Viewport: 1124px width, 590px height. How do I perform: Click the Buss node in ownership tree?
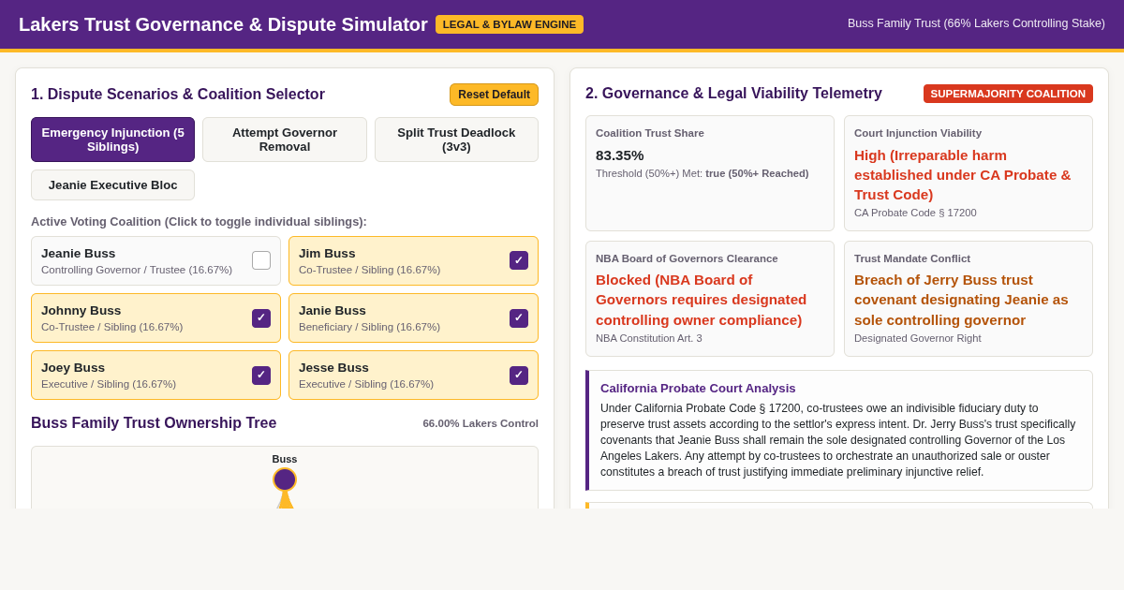point(285,479)
